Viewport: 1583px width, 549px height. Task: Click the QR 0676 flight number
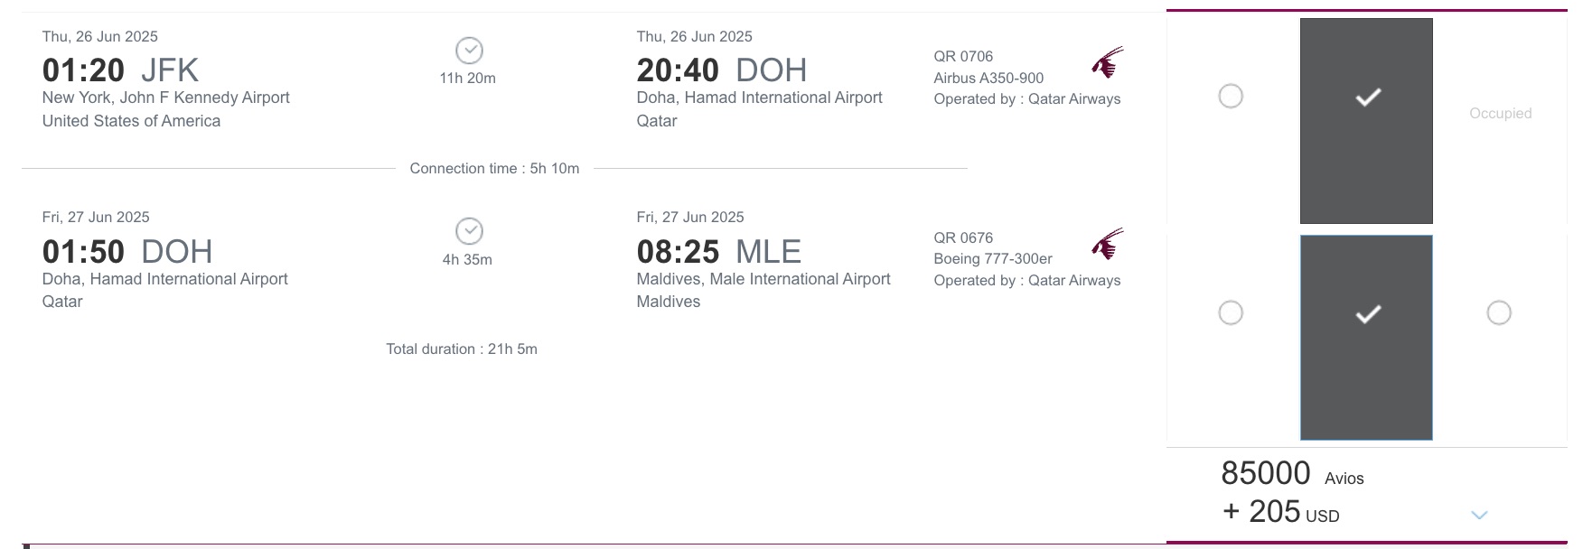tap(963, 237)
